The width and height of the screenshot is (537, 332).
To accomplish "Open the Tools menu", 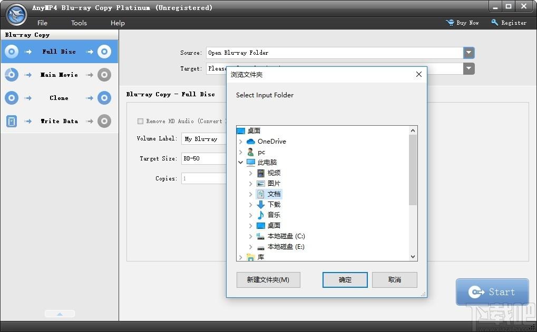I will pos(79,23).
